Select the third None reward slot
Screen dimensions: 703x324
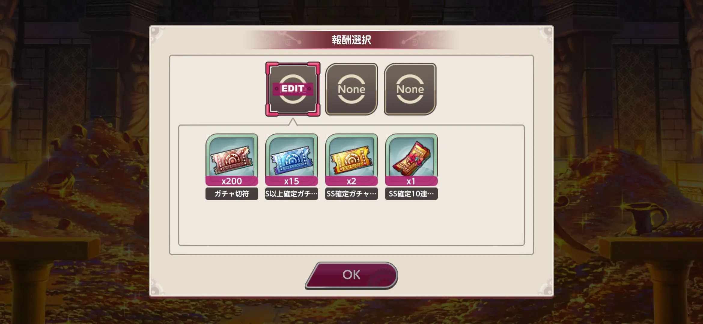coord(410,89)
